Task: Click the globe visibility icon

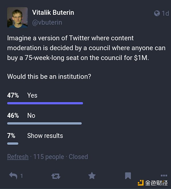Action: click(157, 13)
